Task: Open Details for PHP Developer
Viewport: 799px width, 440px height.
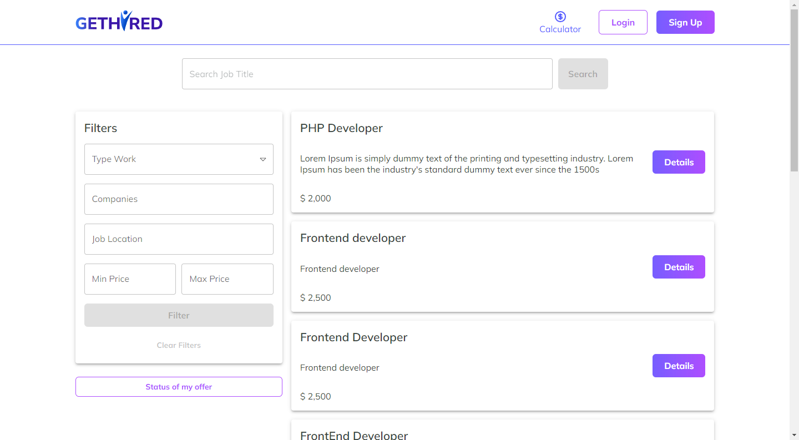Action: 679,162
